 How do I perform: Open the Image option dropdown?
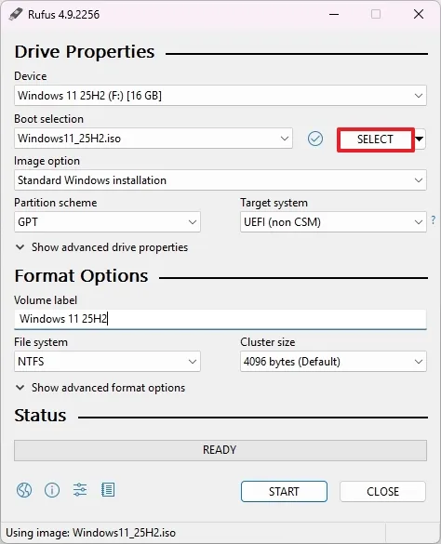pyautogui.click(x=220, y=180)
